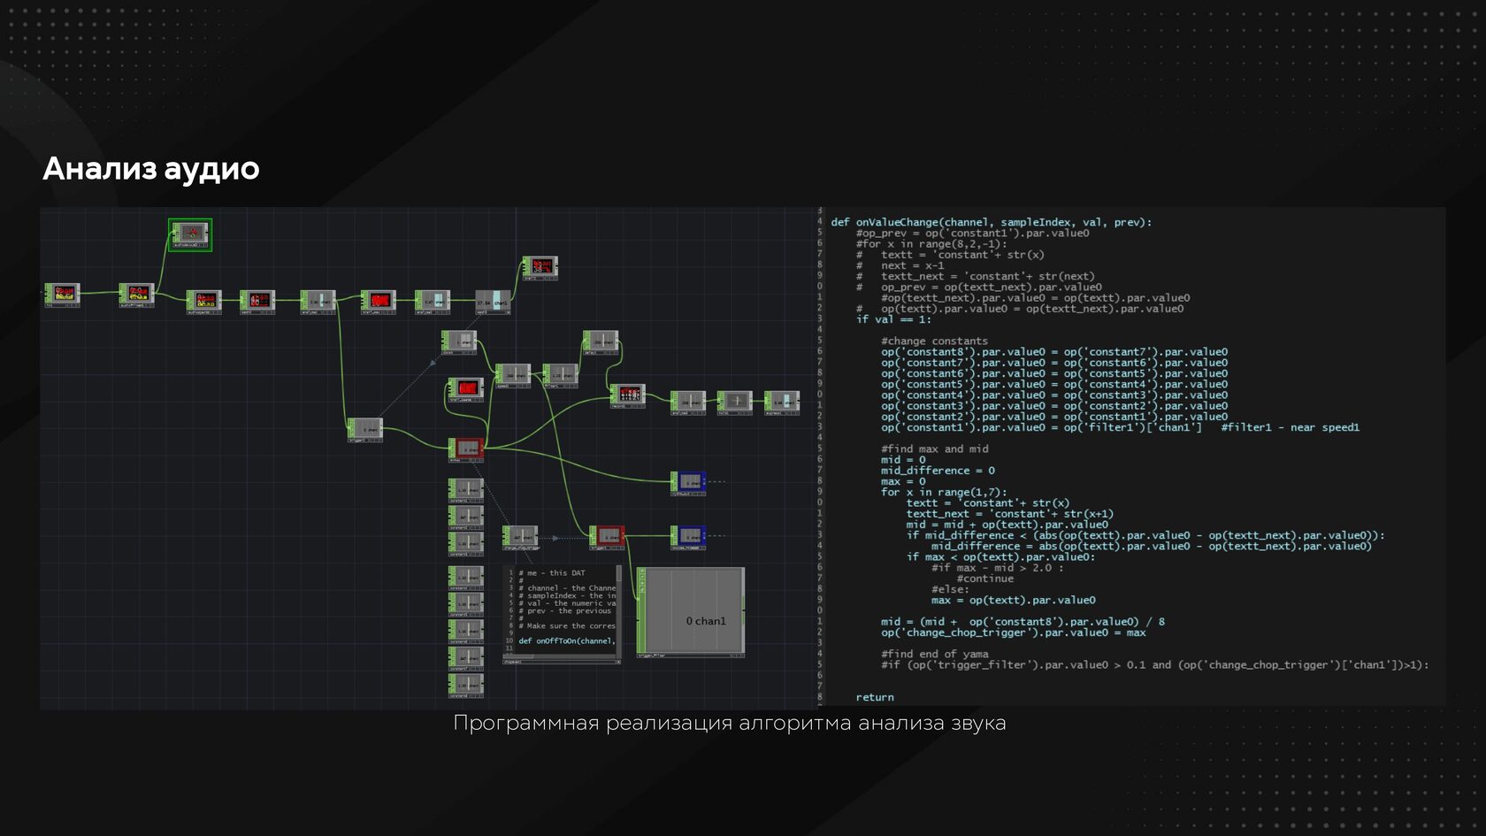Select the topmost constant node in the column
Screen dimensions: 1486x836
coord(466,488)
